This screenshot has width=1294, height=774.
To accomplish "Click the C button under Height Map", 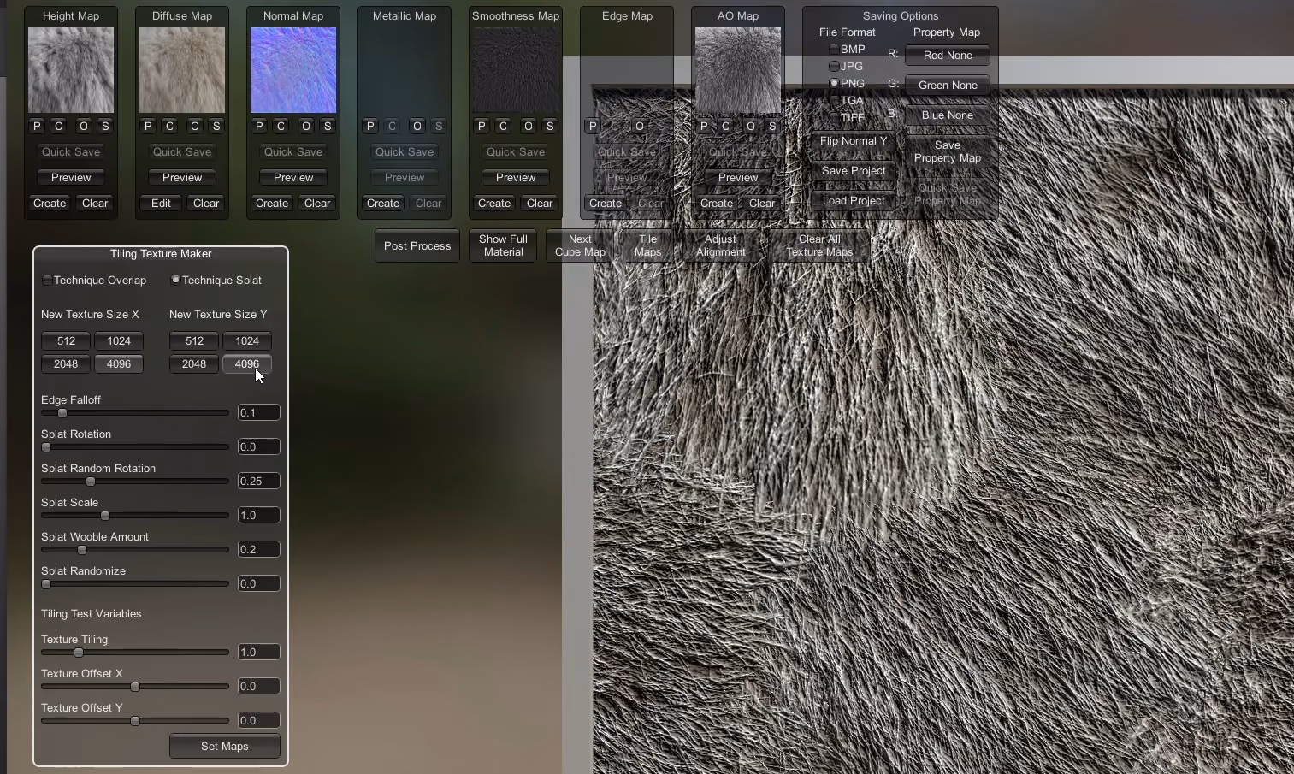I will click(58, 126).
